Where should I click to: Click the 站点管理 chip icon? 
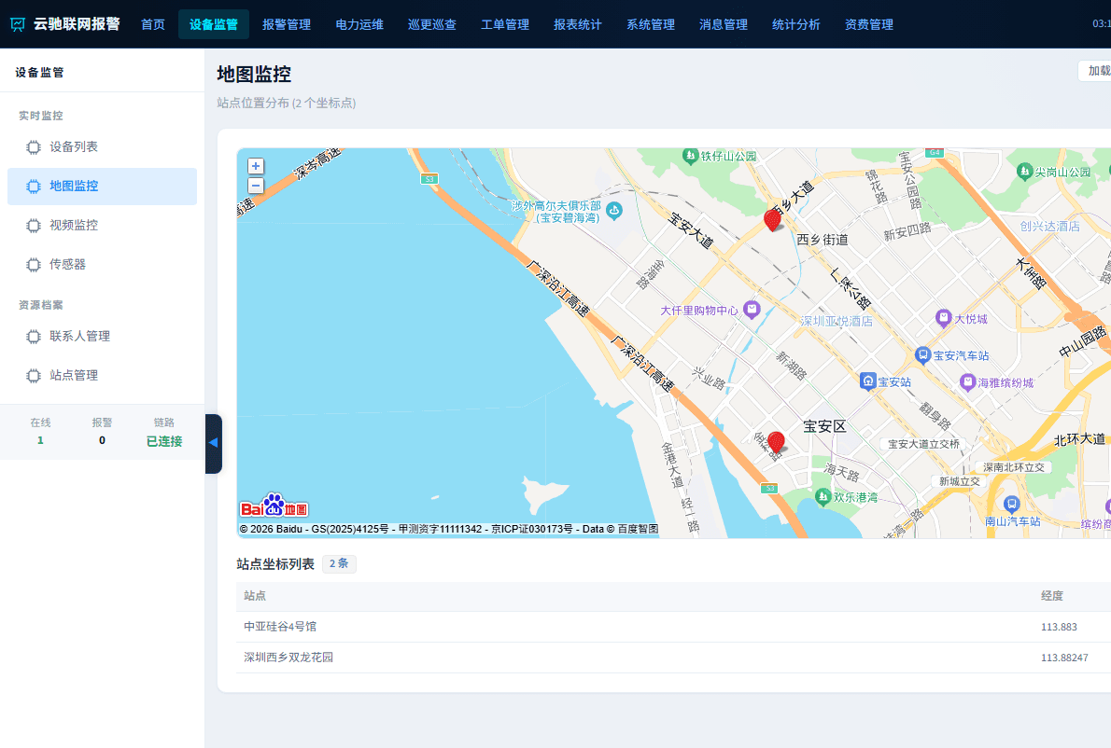click(34, 376)
